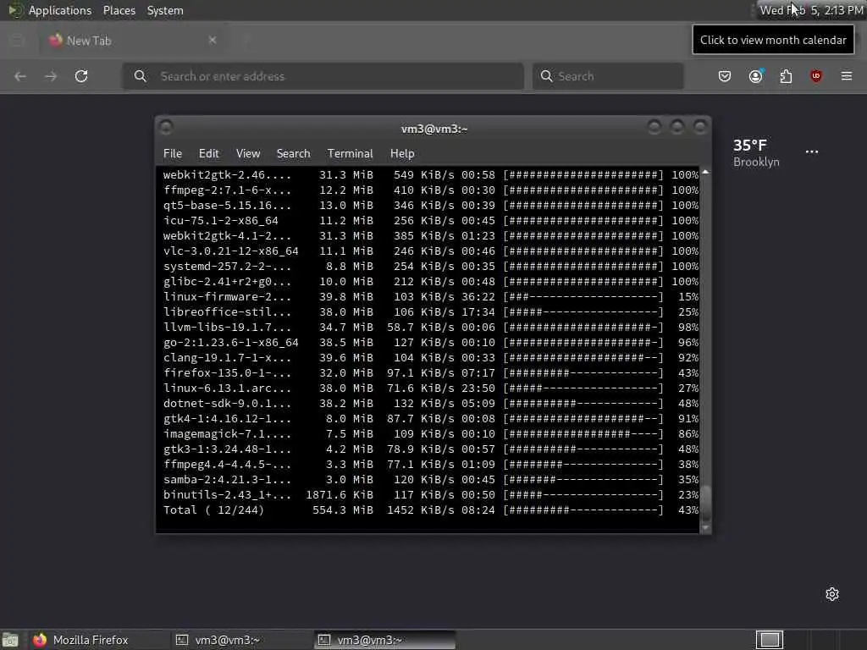Screen dimensions: 867x650
Task: Click the show desktop icon in bottom panel
Action: [x=10, y=640]
